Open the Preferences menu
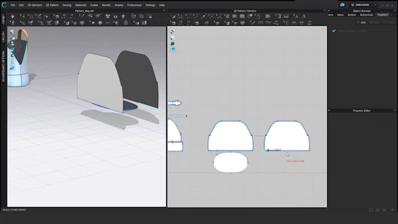The width and height of the screenshot is (398, 224). click(134, 5)
